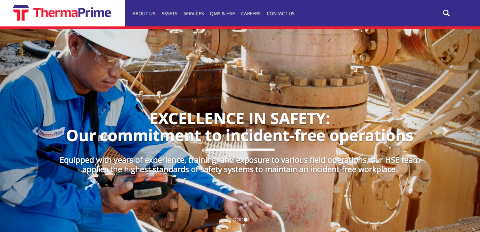Open the CAREERS page
Image resolution: width=480 pixels, height=232 pixels.
(251, 14)
